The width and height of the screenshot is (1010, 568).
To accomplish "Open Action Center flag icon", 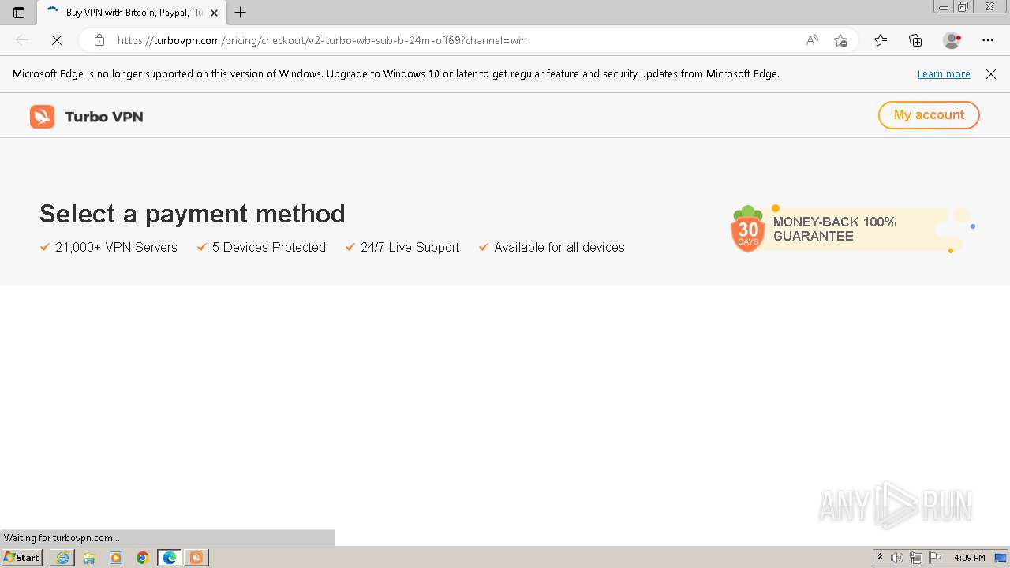I will click(x=935, y=558).
